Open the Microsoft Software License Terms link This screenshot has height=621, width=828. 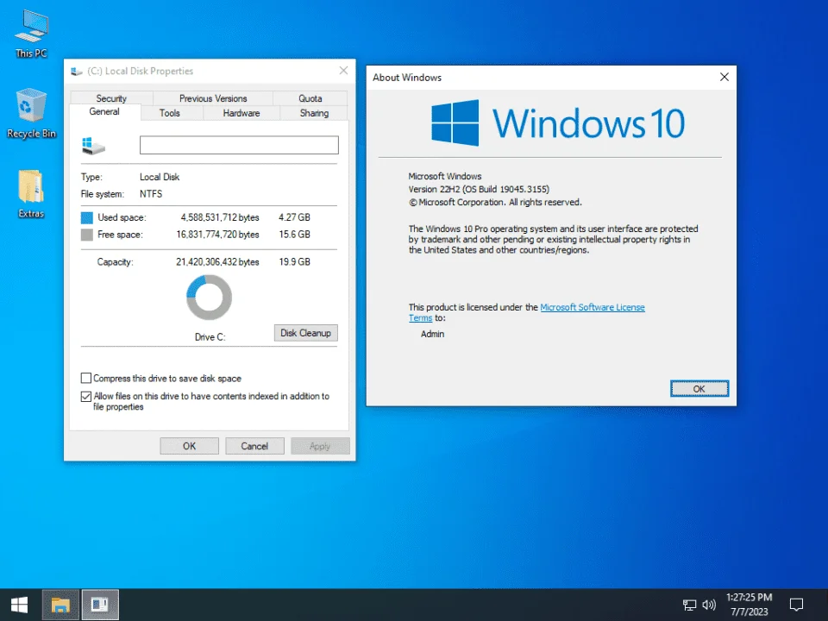592,307
